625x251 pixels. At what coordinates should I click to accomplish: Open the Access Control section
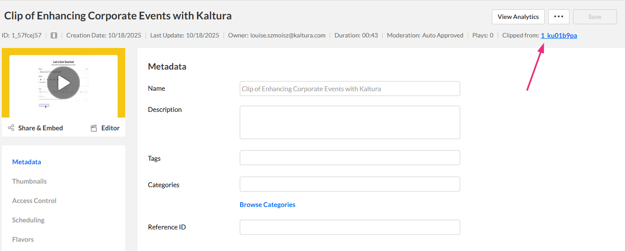click(x=34, y=201)
